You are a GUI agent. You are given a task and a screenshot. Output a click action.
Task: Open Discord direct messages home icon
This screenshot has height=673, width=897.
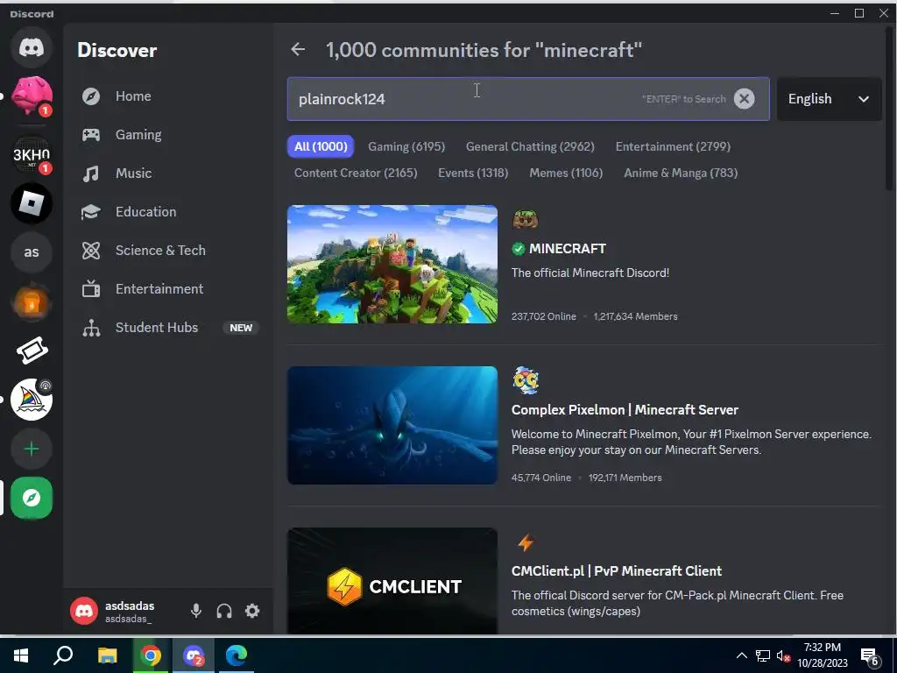pos(32,47)
